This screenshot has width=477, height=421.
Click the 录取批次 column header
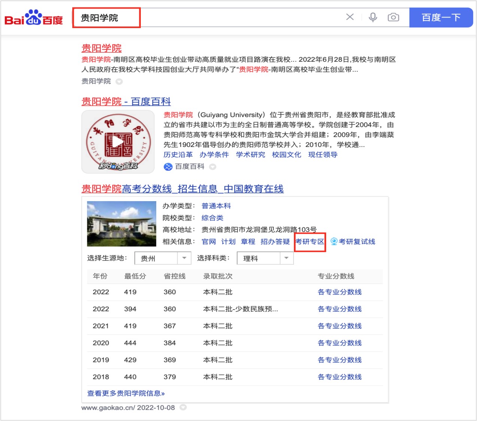coord(218,276)
